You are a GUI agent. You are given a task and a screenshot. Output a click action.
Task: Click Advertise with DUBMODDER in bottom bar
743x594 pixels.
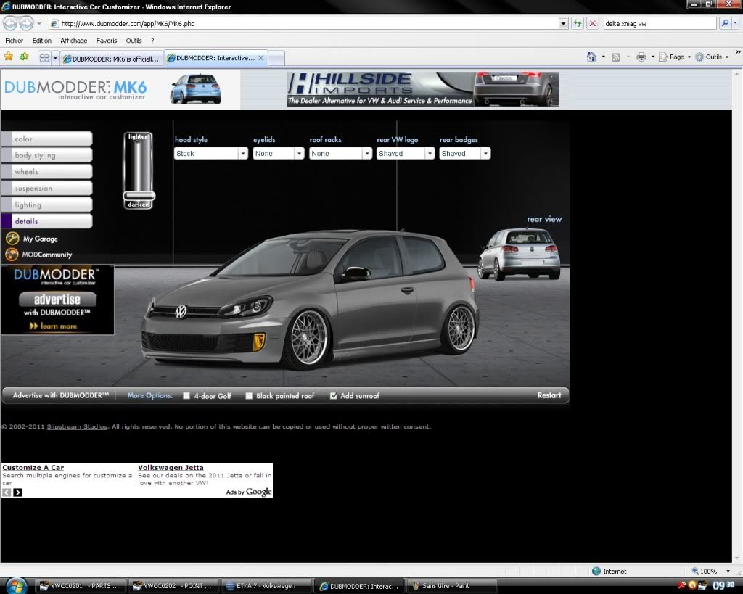(x=61, y=395)
